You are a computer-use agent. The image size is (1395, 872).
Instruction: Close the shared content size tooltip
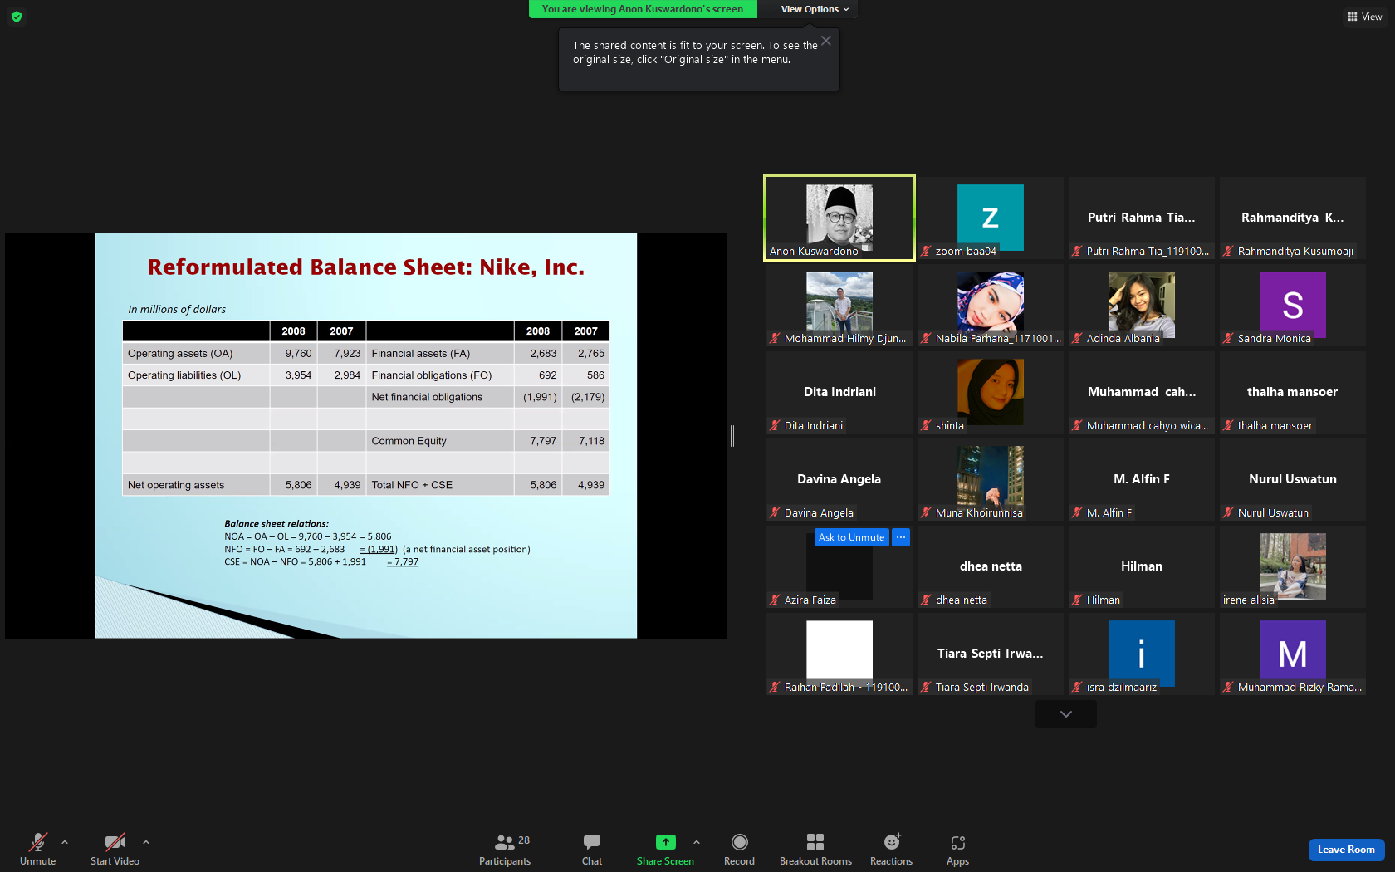pos(826,41)
